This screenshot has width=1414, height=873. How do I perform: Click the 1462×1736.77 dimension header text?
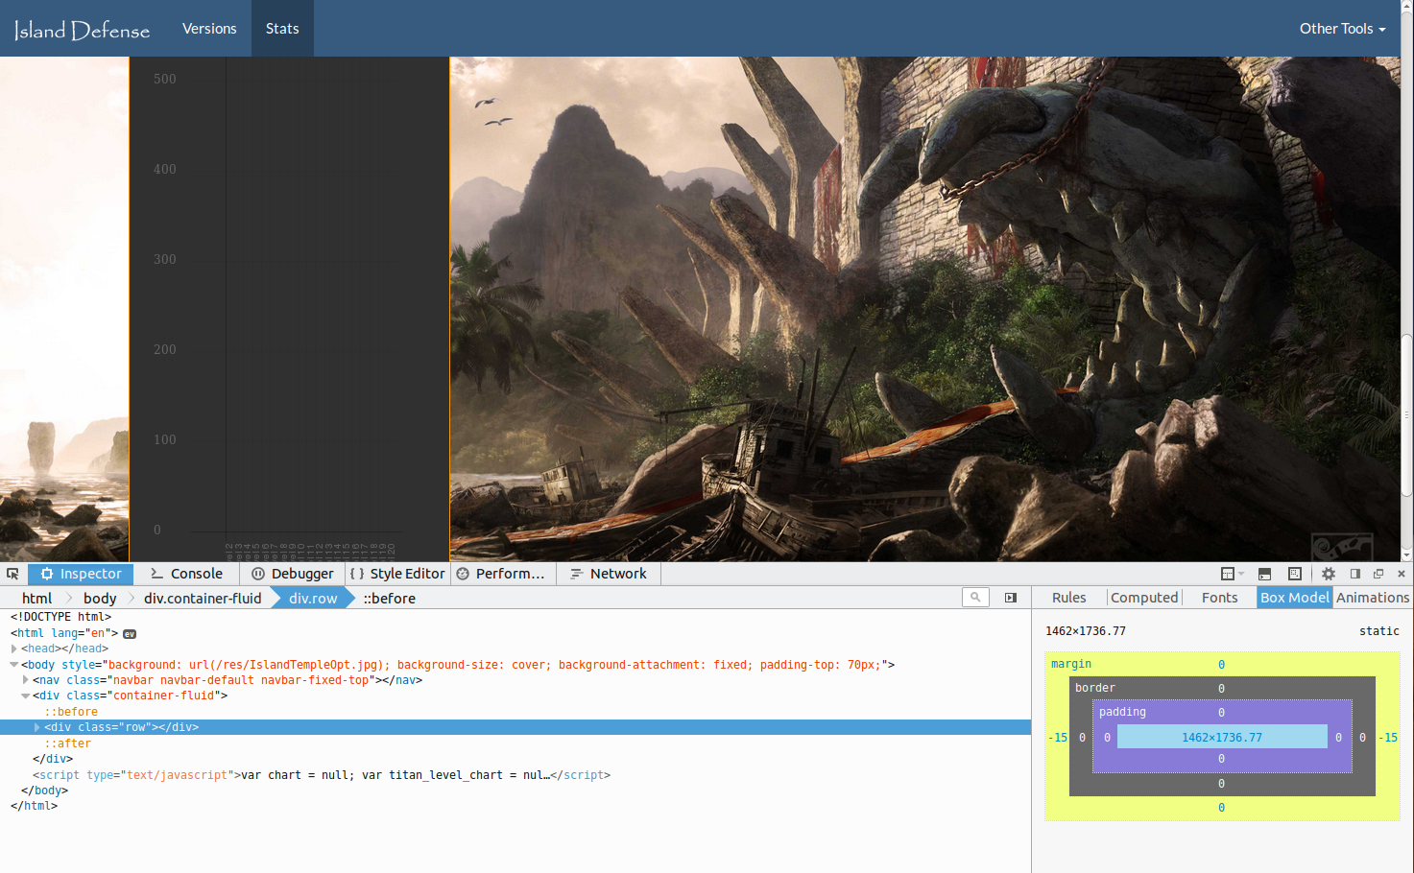click(x=1086, y=631)
